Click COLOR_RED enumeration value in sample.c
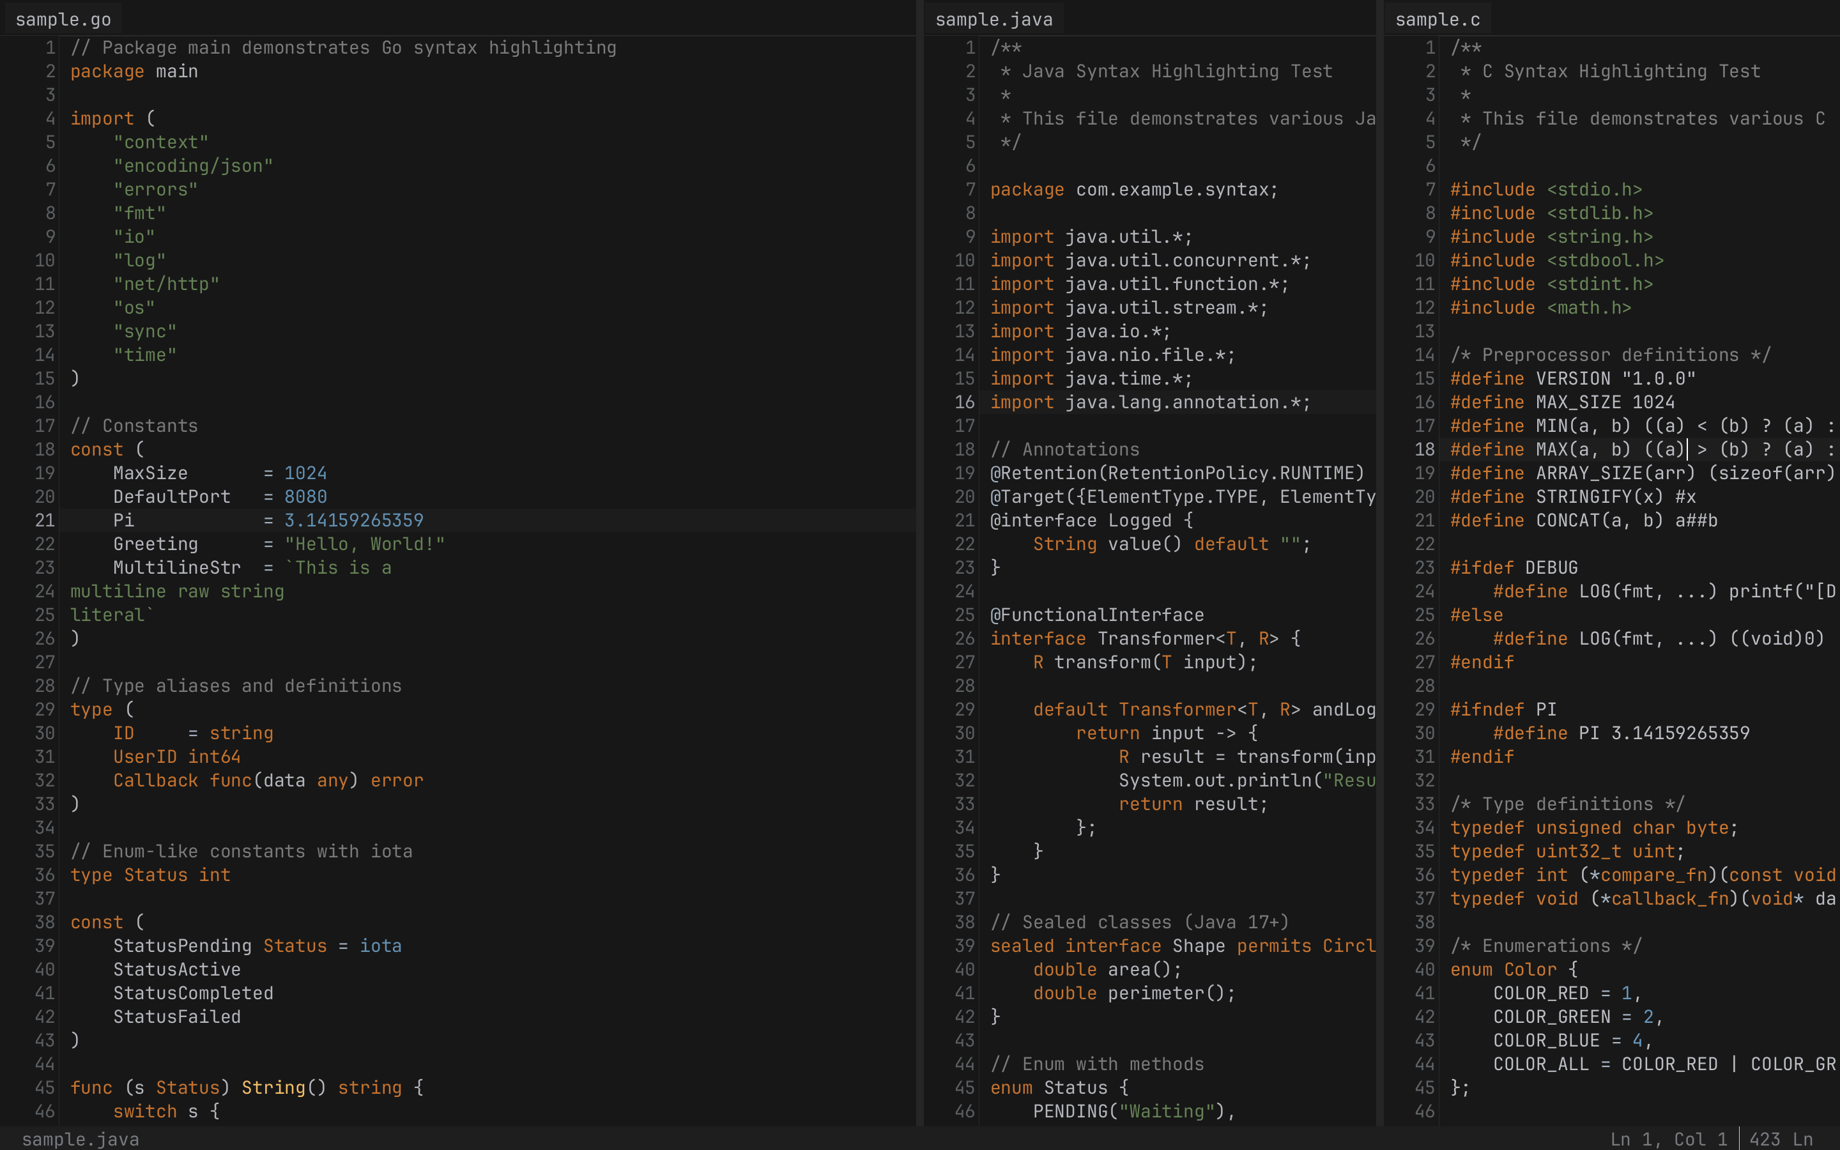 click(x=1543, y=993)
